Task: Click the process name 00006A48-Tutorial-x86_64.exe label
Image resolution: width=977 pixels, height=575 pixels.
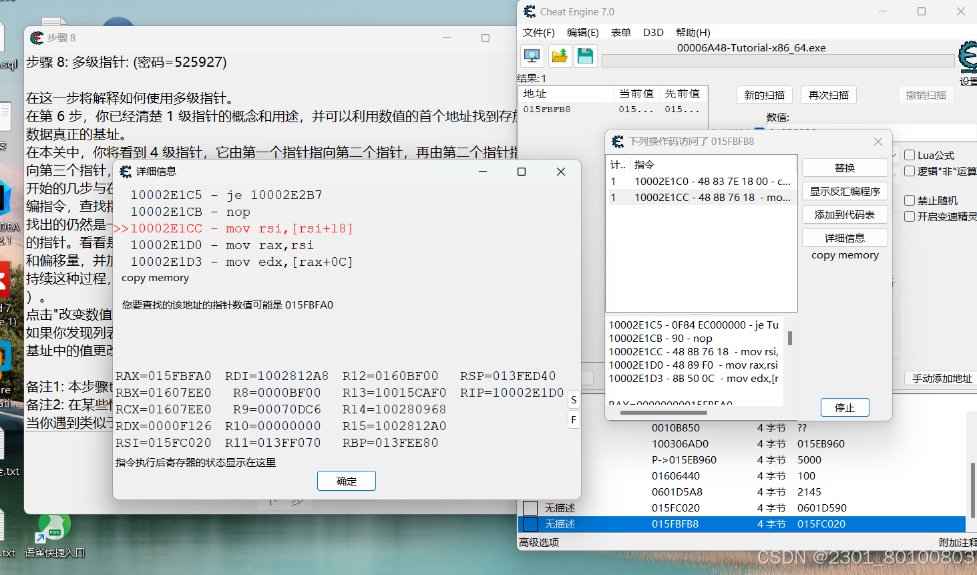Action: [751, 47]
